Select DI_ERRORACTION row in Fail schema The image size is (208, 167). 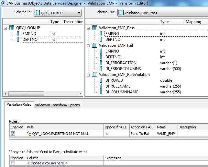[x=156, y=63]
